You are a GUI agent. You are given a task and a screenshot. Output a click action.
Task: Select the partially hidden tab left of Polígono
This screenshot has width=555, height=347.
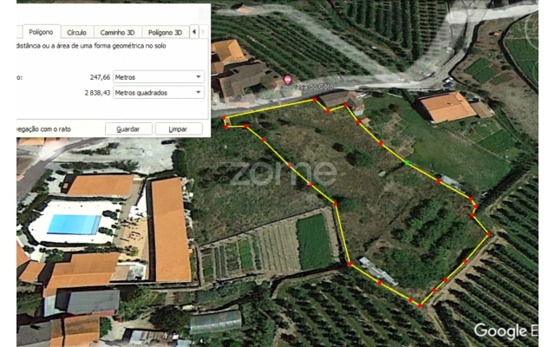click(x=19, y=32)
